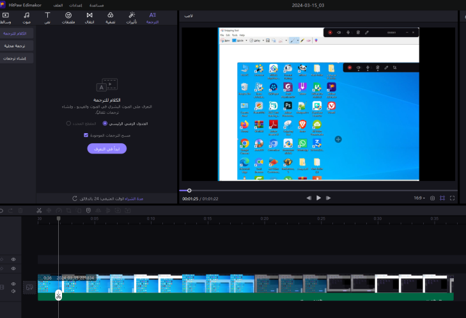This screenshot has width=466, height=318.
Task: Click the crop icon in the timeline toolbar
Action: (68, 211)
